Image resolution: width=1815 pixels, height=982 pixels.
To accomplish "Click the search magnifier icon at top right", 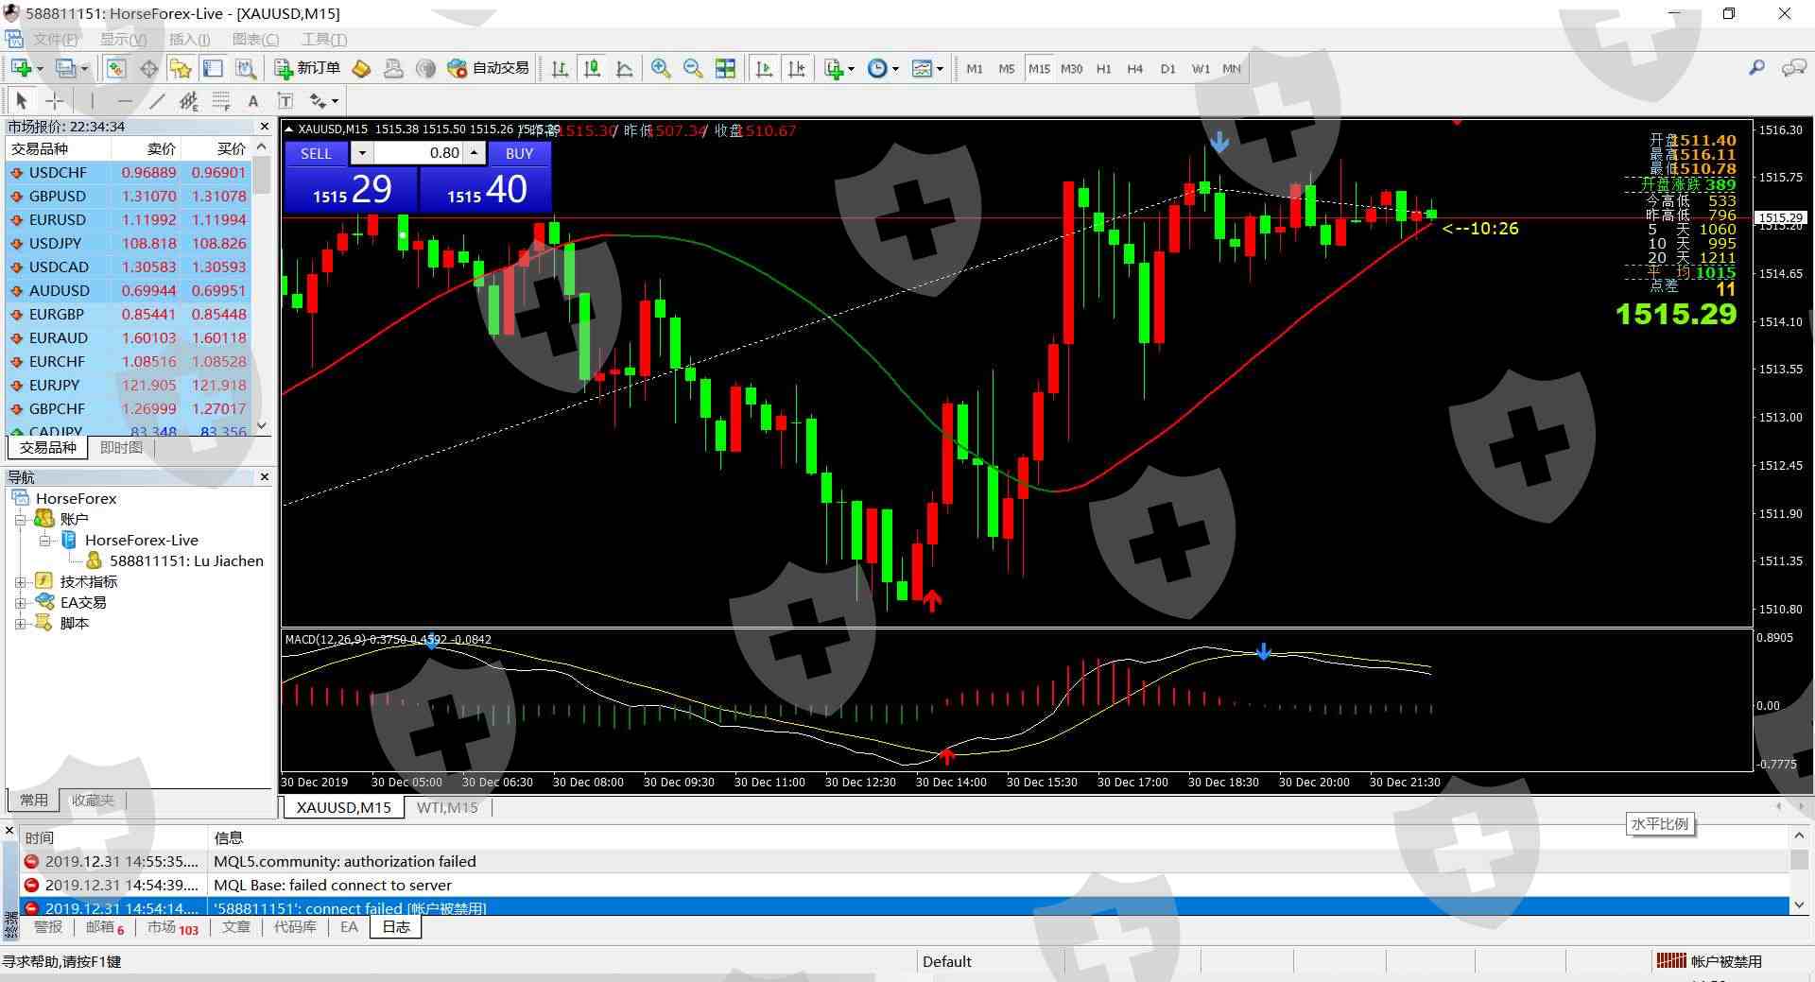I will tap(1756, 68).
